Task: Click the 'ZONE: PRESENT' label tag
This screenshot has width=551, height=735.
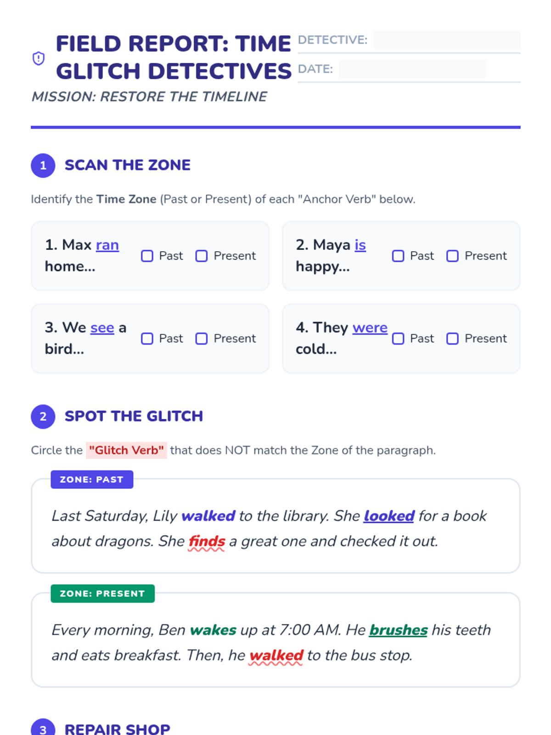Action: pyautogui.click(x=102, y=594)
